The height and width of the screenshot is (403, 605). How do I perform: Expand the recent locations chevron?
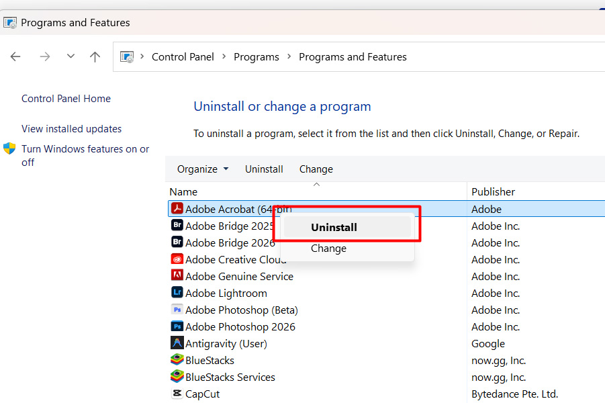tap(71, 56)
